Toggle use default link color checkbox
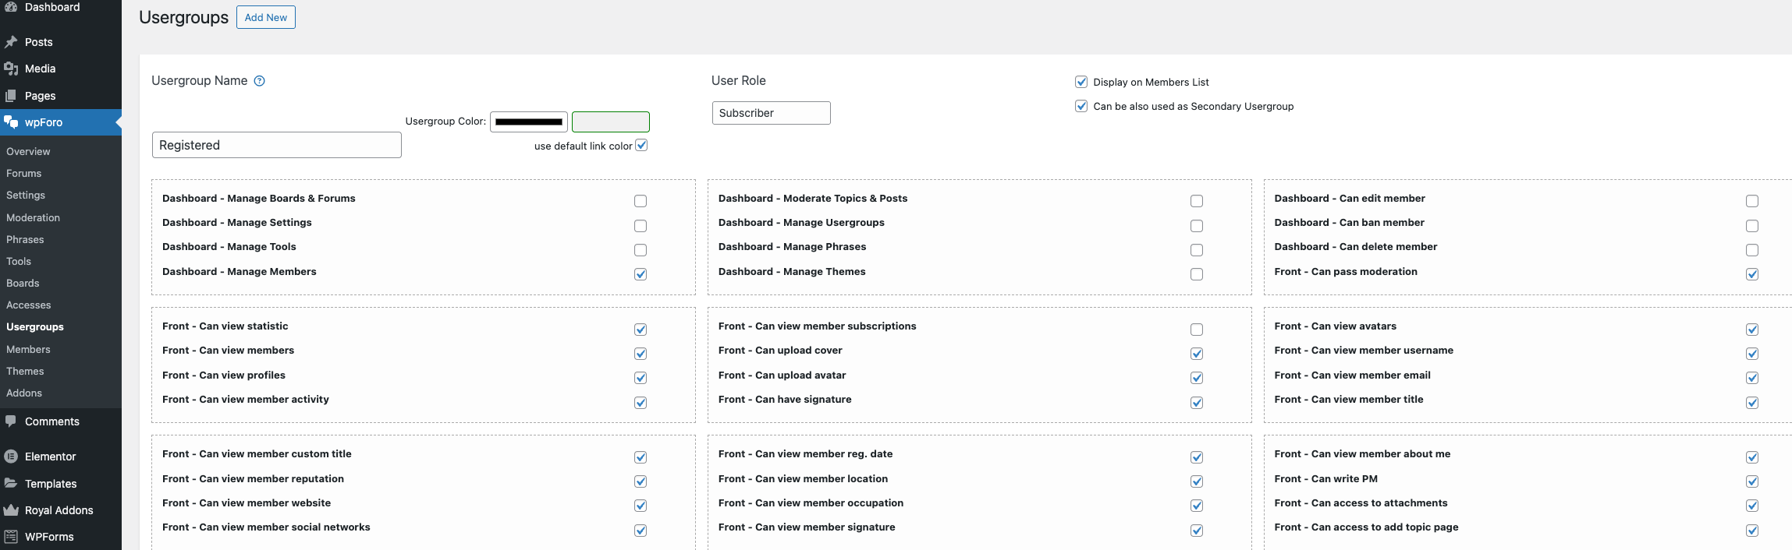Image resolution: width=1792 pixels, height=550 pixels. pos(641,146)
